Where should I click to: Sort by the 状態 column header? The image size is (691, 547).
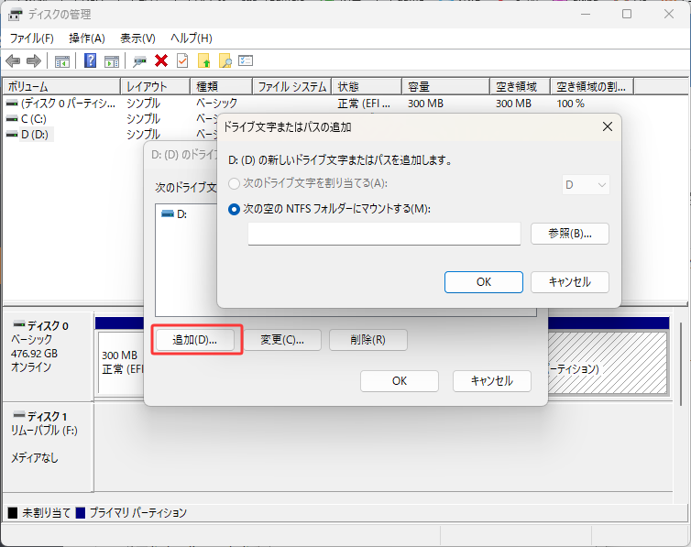point(367,87)
